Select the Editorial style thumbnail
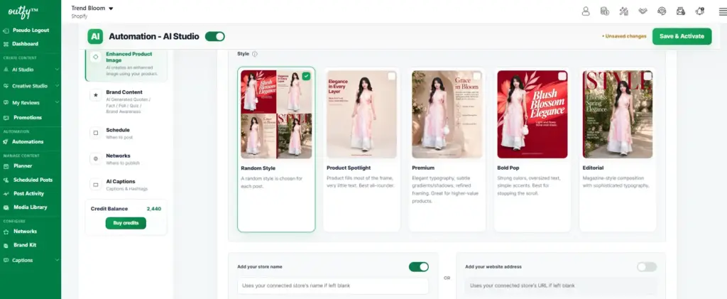Viewport: 727px width, 299px height. point(618,114)
